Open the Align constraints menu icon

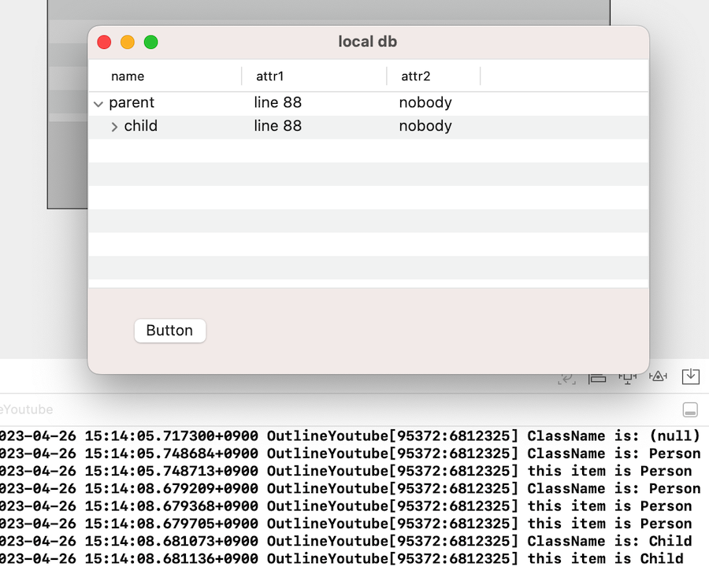click(597, 377)
